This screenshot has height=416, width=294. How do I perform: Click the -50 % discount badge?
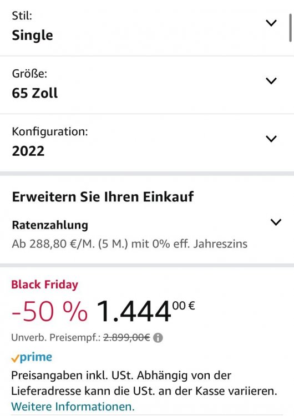(49, 312)
